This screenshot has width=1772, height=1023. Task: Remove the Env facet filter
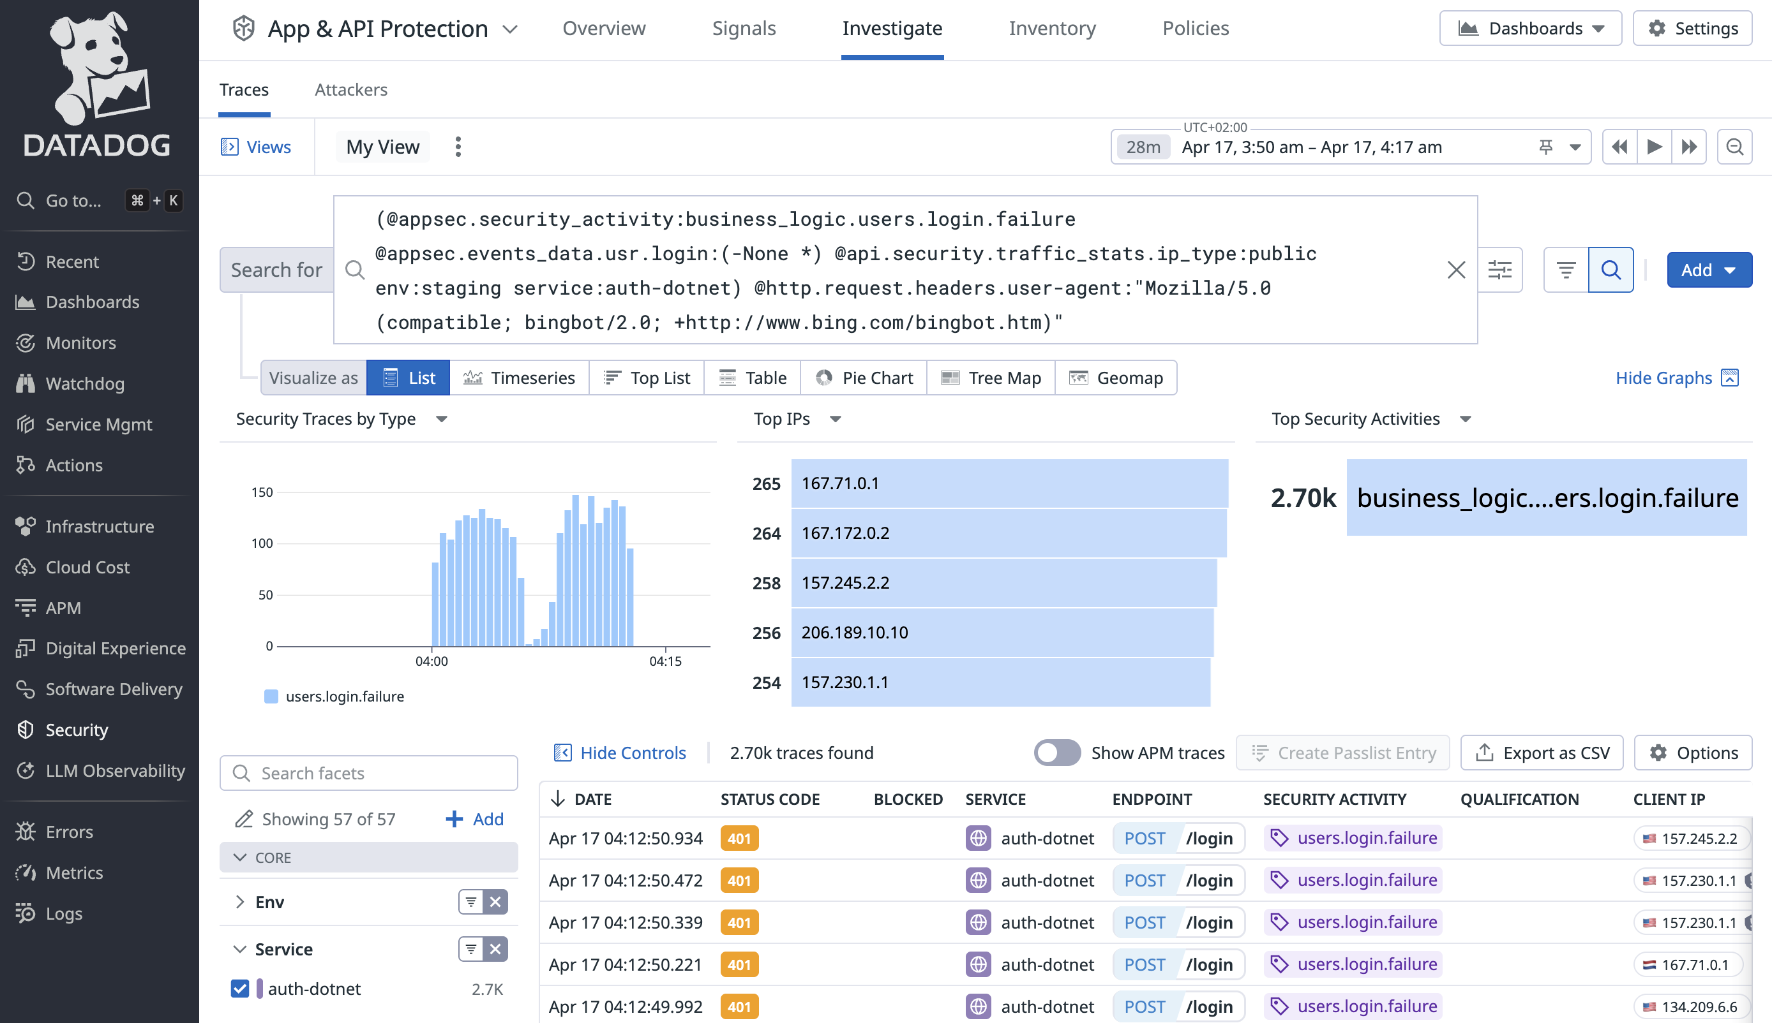(495, 901)
